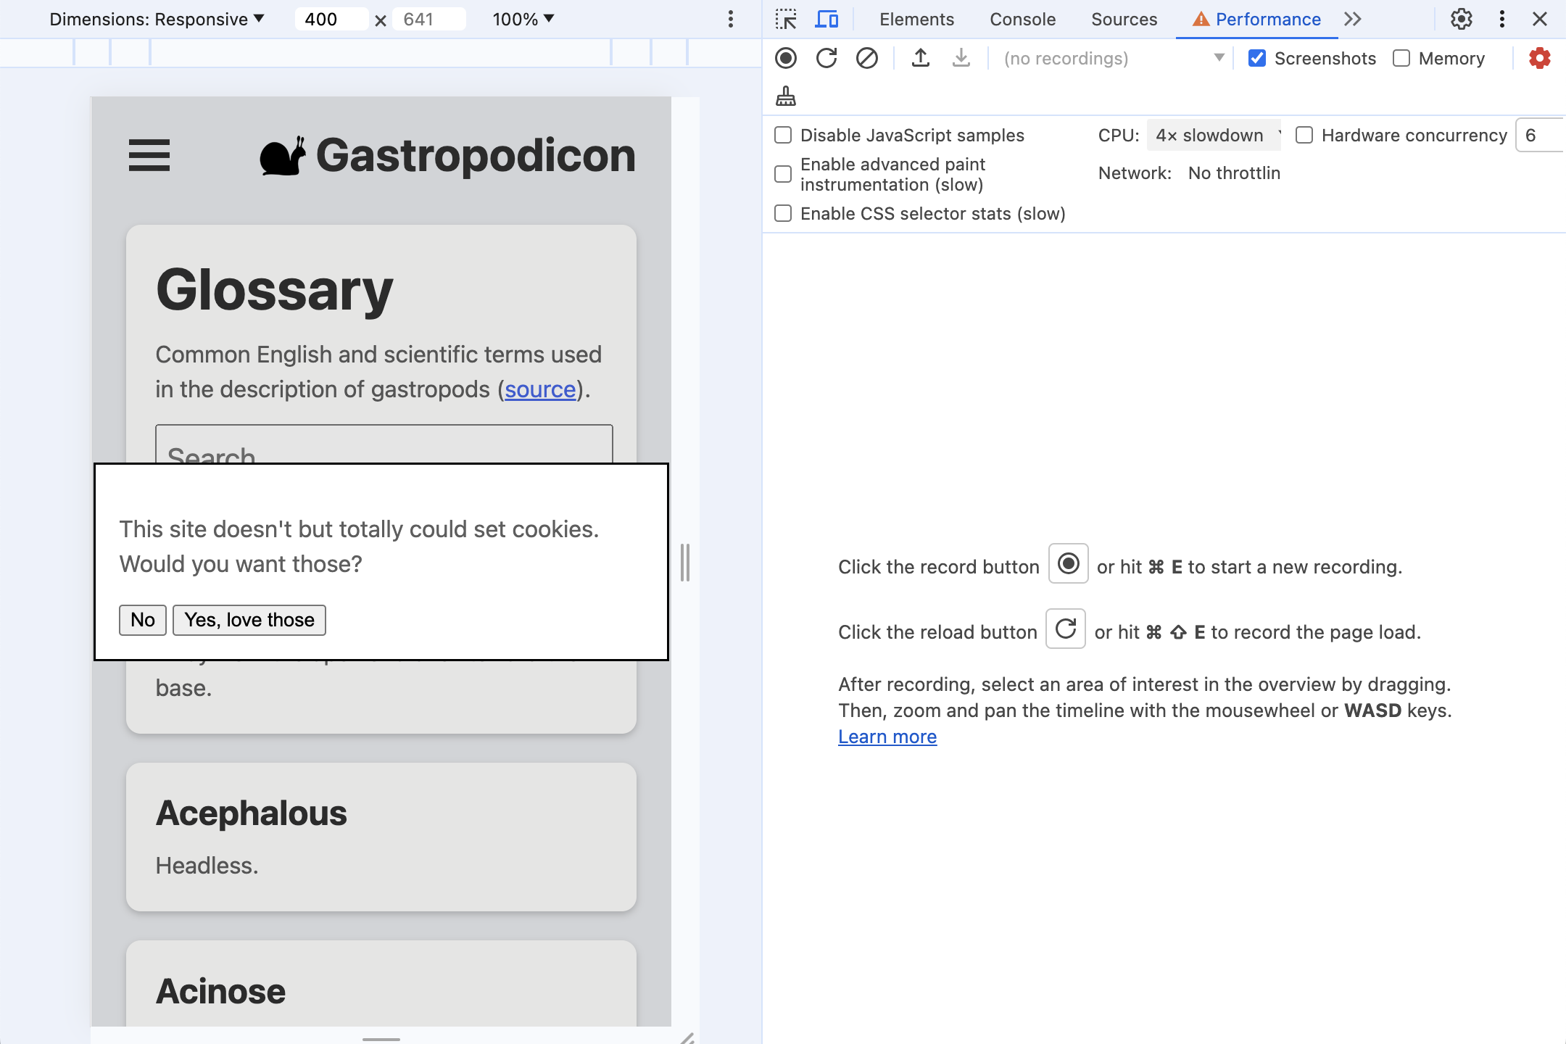
Task: Click the Learn more link in Performance panel
Action: coord(887,735)
